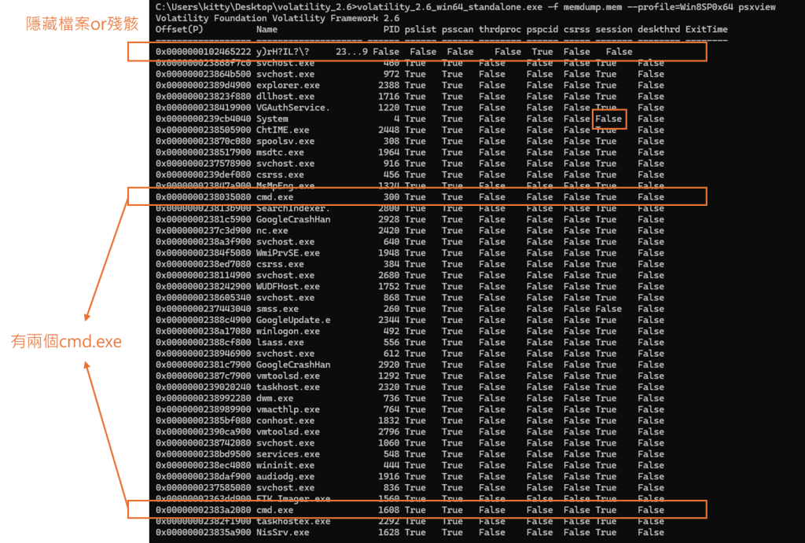Image resolution: width=805 pixels, height=543 pixels.
Task: Select the cmd.exe name with PID 300
Action: [x=274, y=197]
